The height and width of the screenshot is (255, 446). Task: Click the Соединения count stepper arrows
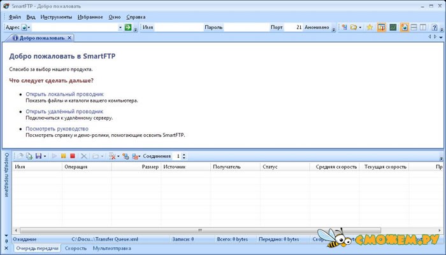tap(184, 156)
